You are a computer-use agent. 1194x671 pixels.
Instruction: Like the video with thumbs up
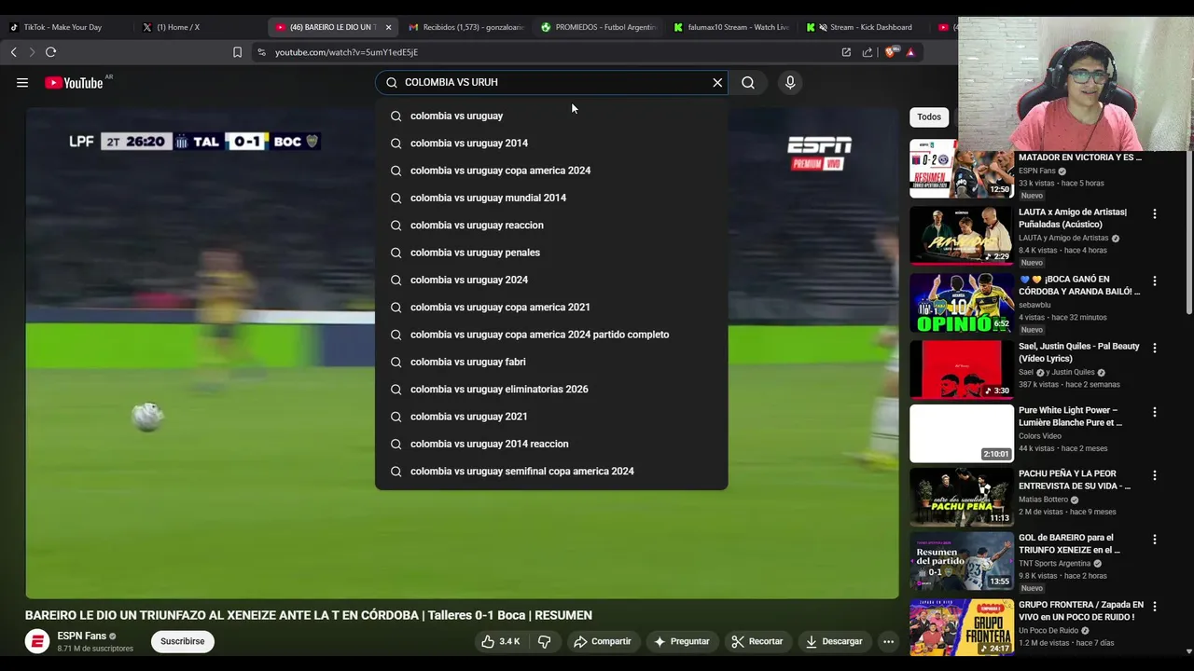501,641
